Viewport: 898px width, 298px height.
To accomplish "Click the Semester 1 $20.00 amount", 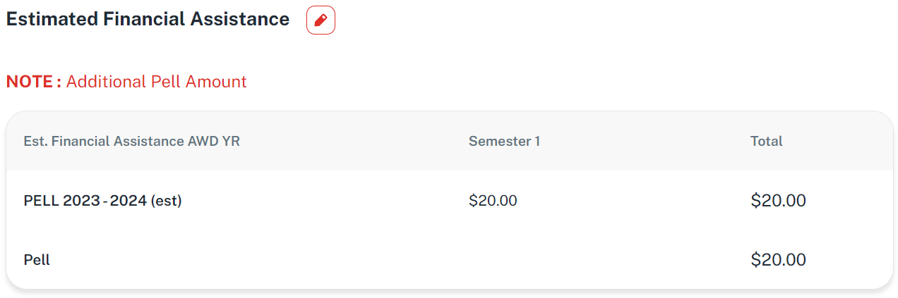I will (493, 201).
